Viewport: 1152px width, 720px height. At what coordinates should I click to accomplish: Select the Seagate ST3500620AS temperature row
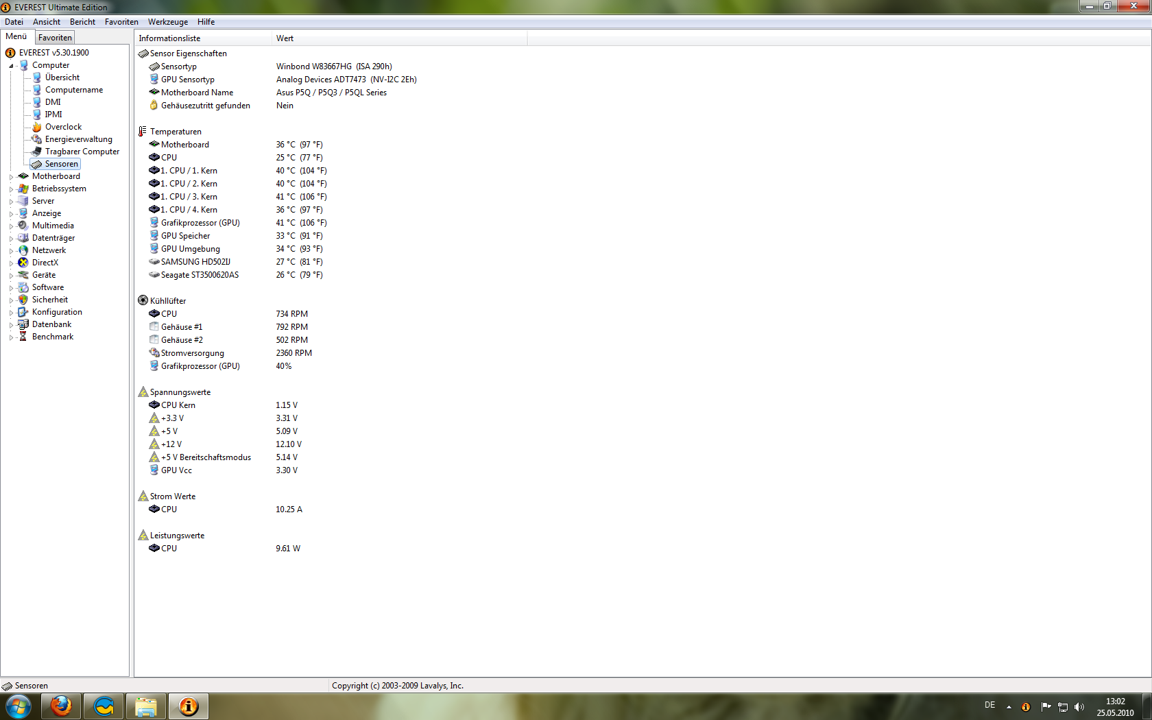coord(332,275)
